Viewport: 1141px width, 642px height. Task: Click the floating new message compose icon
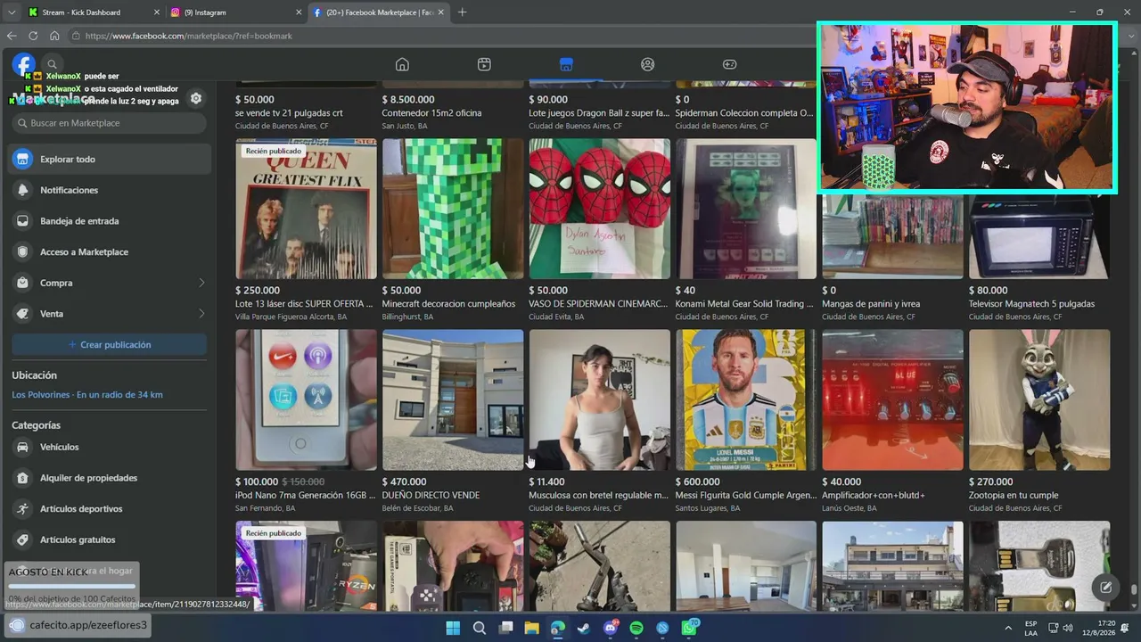1105,587
